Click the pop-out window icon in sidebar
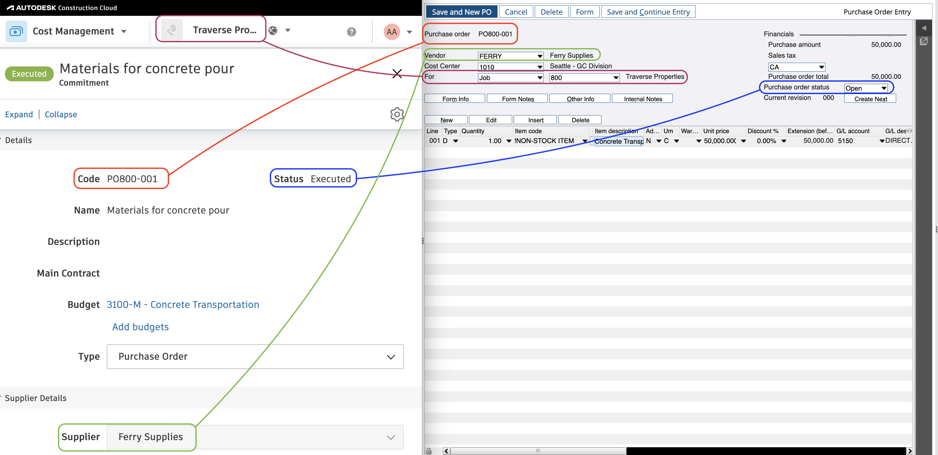This screenshot has height=455, width=938. (x=924, y=41)
